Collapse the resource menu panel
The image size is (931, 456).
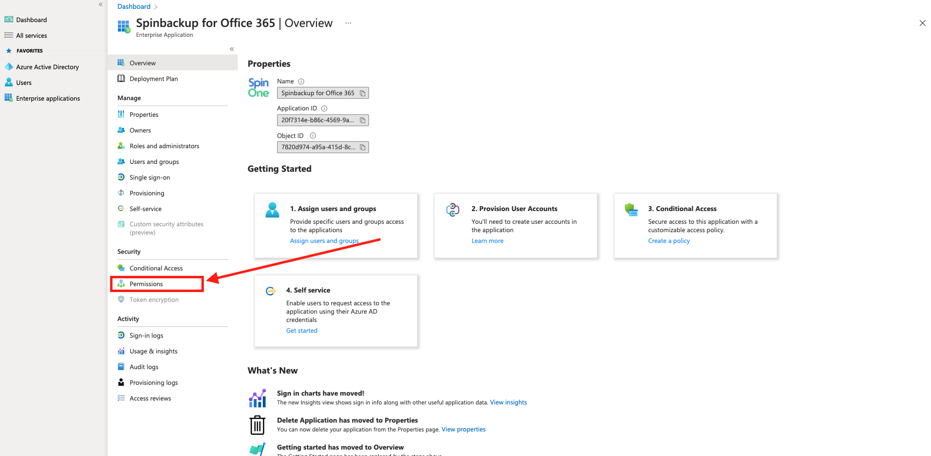tap(232, 49)
